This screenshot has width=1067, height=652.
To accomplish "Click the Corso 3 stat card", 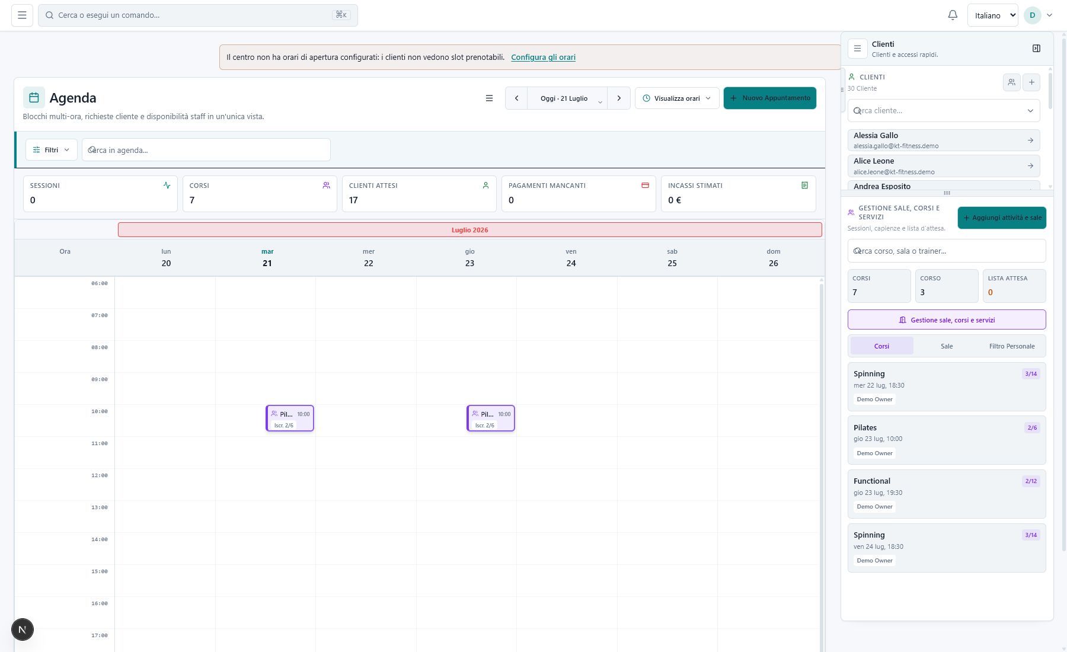I will click(x=947, y=286).
